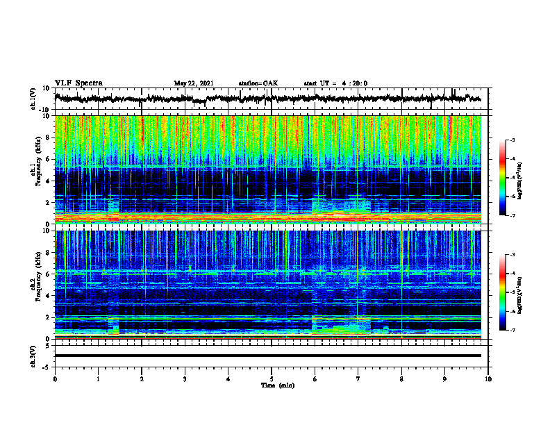Image resolution: width=550 pixels, height=425 pixels.
Task: Click the "ch.3(V)" axis label
Action: pyautogui.click(x=33, y=356)
